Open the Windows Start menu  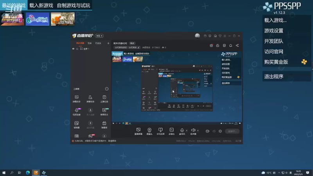pos(4,172)
